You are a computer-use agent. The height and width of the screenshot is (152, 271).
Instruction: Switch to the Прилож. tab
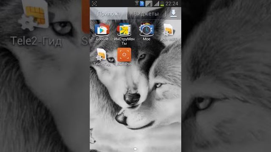point(108,14)
